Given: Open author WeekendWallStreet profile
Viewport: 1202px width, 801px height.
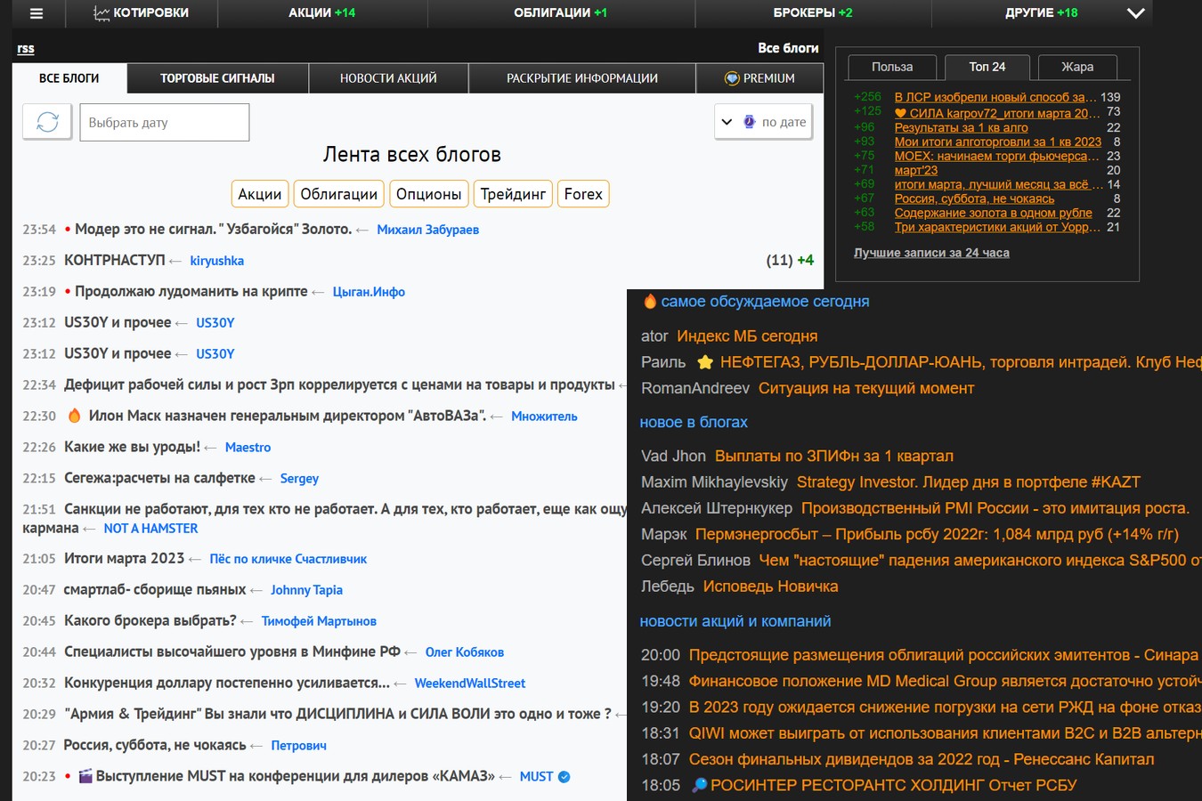Looking at the screenshot, I should (469, 684).
